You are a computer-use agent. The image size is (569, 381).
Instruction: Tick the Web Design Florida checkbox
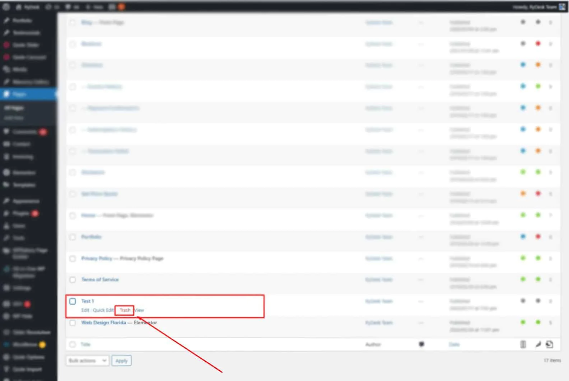[x=73, y=323]
